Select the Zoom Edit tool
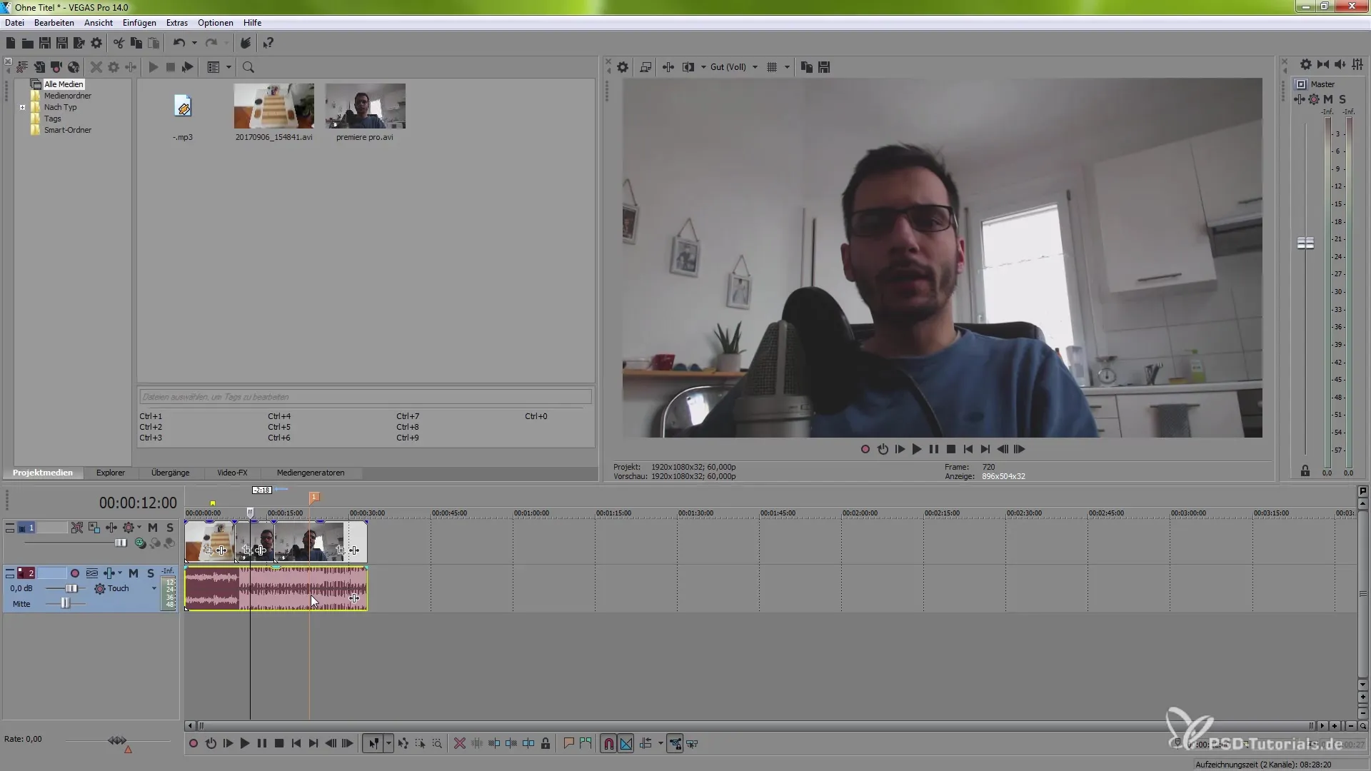This screenshot has height=771, width=1371. [438, 744]
